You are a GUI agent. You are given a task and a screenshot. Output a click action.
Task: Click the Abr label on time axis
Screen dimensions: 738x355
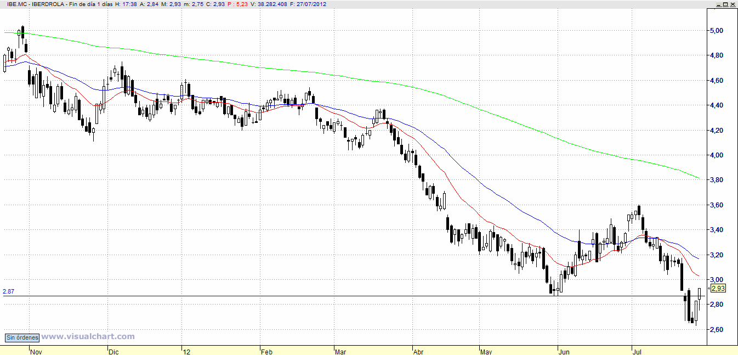click(x=418, y=351)
